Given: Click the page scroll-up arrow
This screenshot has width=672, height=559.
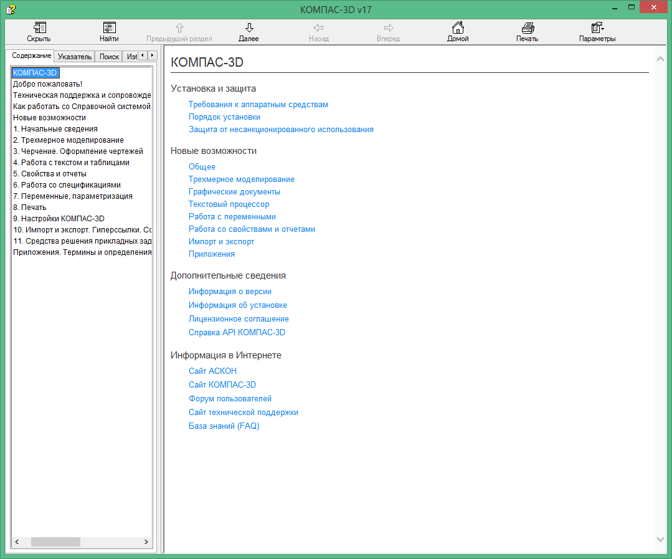Looking at the screenshot, I should click(x=660, y=59).
